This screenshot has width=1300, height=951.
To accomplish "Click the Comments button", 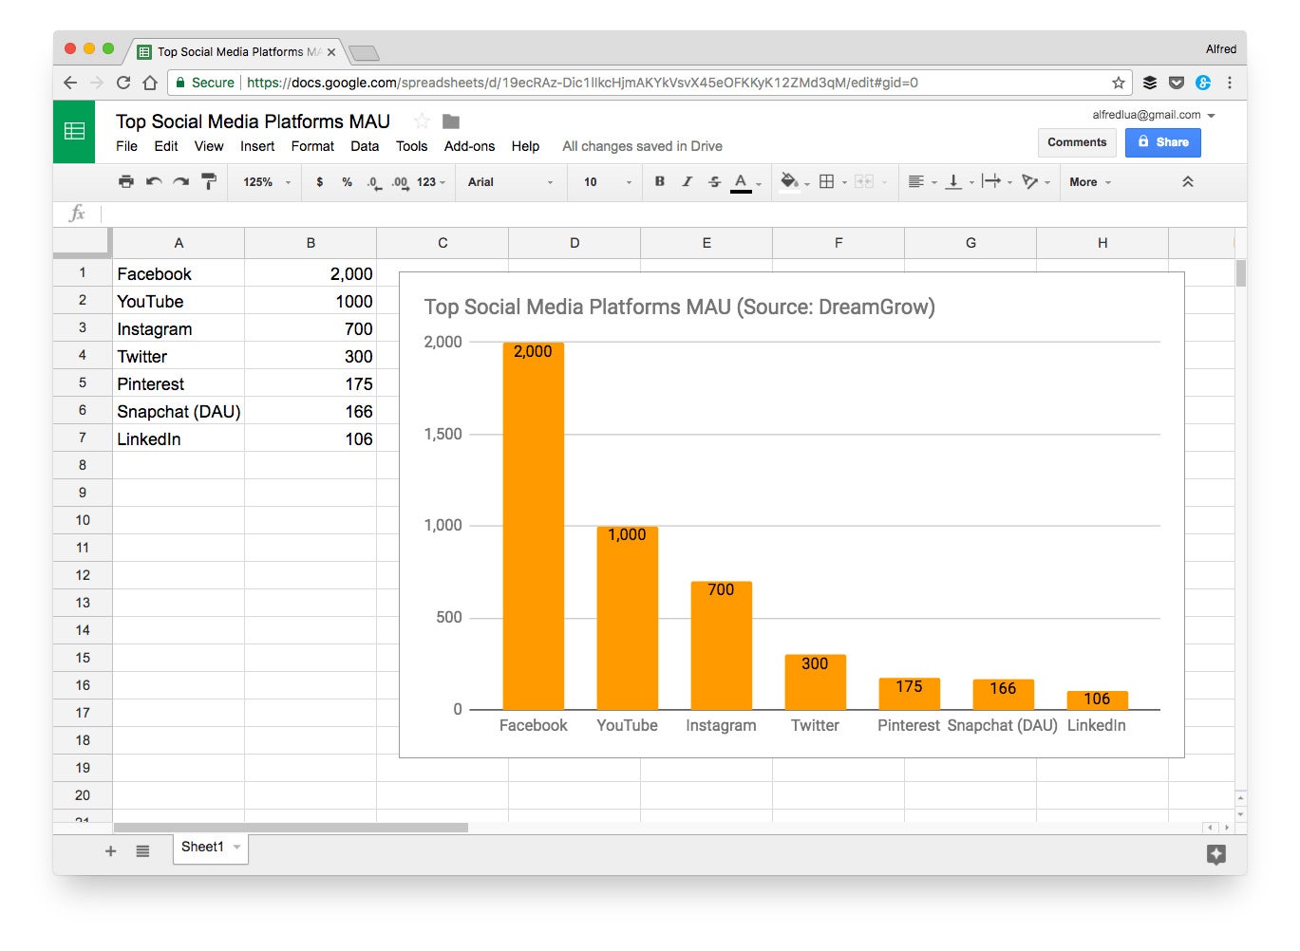I will pos(1077,142).
